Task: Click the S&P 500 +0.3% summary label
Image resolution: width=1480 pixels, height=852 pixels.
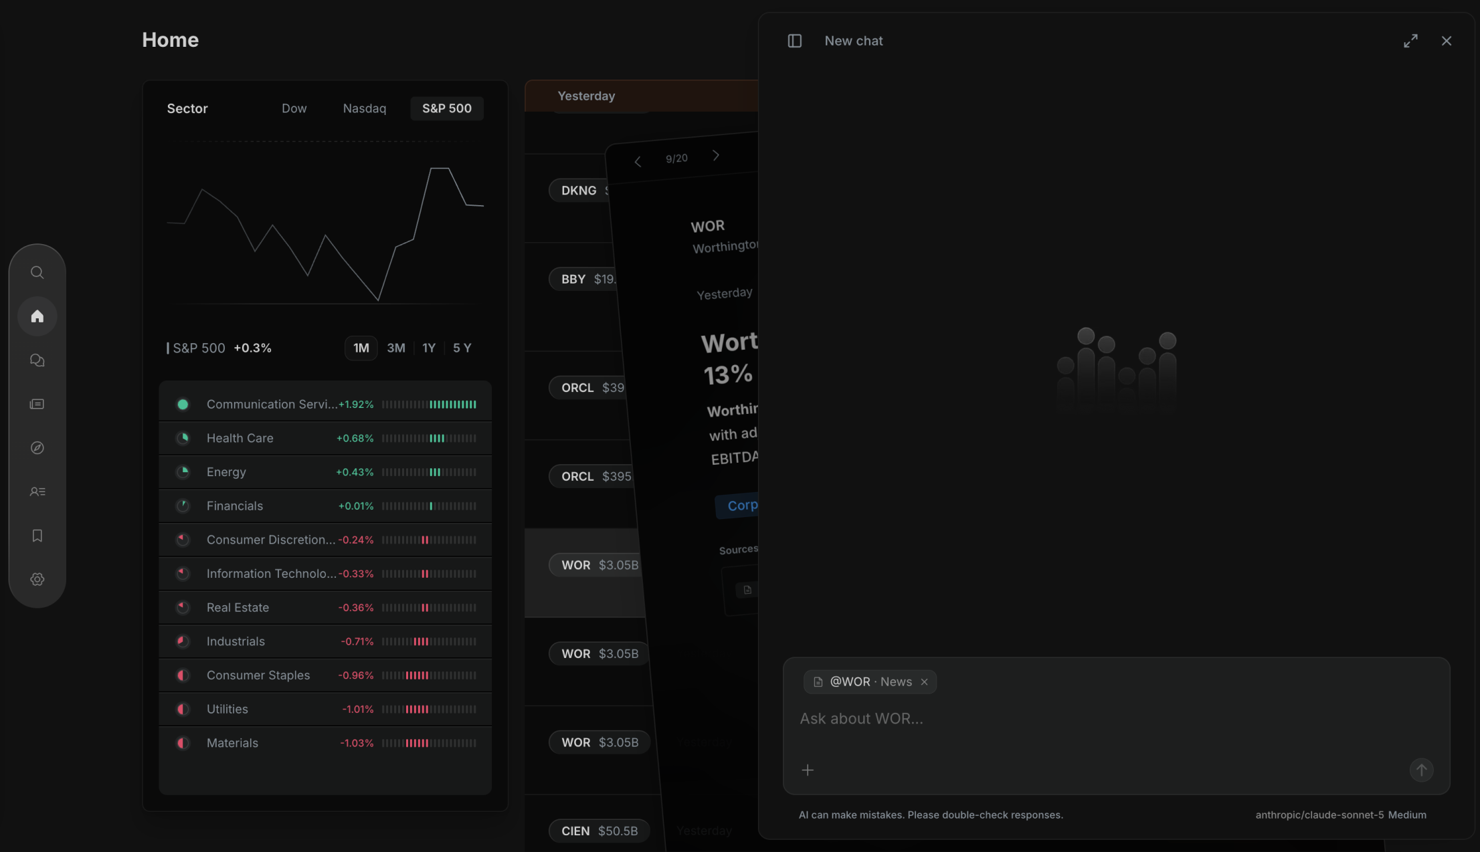Action: pyautogui.click(x=219, y=348)
